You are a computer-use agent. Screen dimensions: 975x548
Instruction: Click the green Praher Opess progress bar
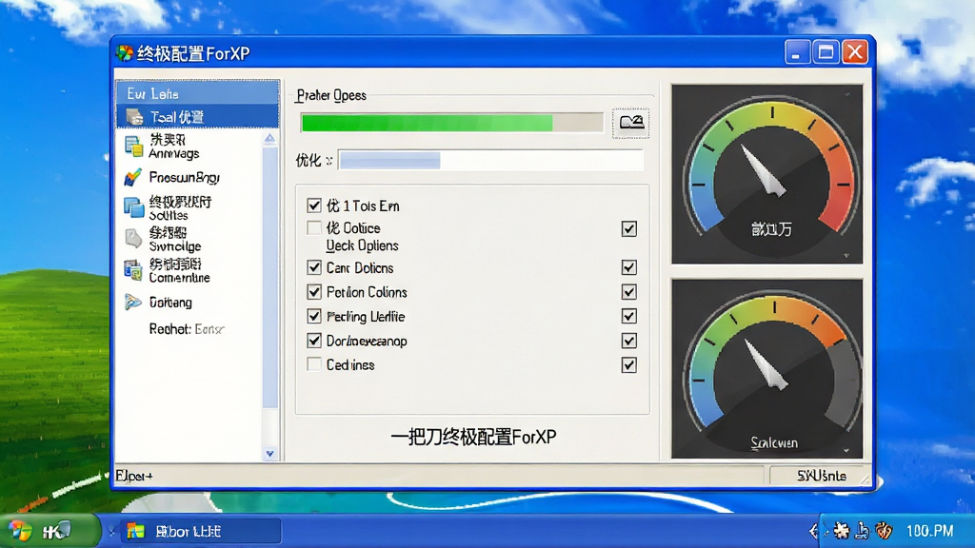[452, 123]
